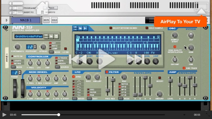Viewport: 212px width, 119px height.
Task: Click the OCT pitch knob
Action: click(x=191, y=35)
